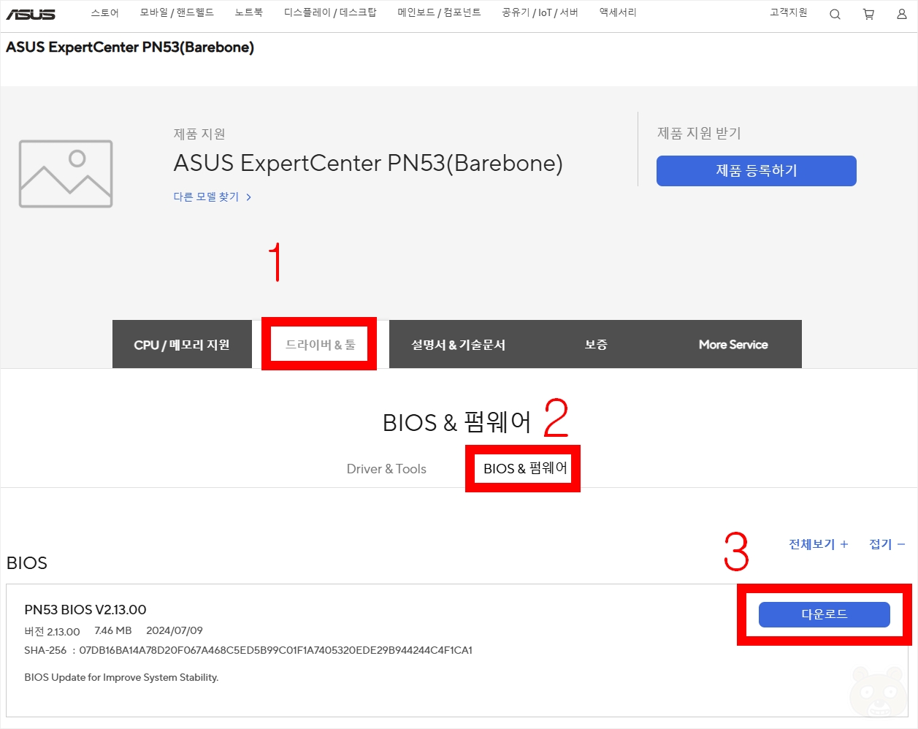Open the 노트북 menu
The height and width of the screenshot is (729, 918).
tap(249, 12)
